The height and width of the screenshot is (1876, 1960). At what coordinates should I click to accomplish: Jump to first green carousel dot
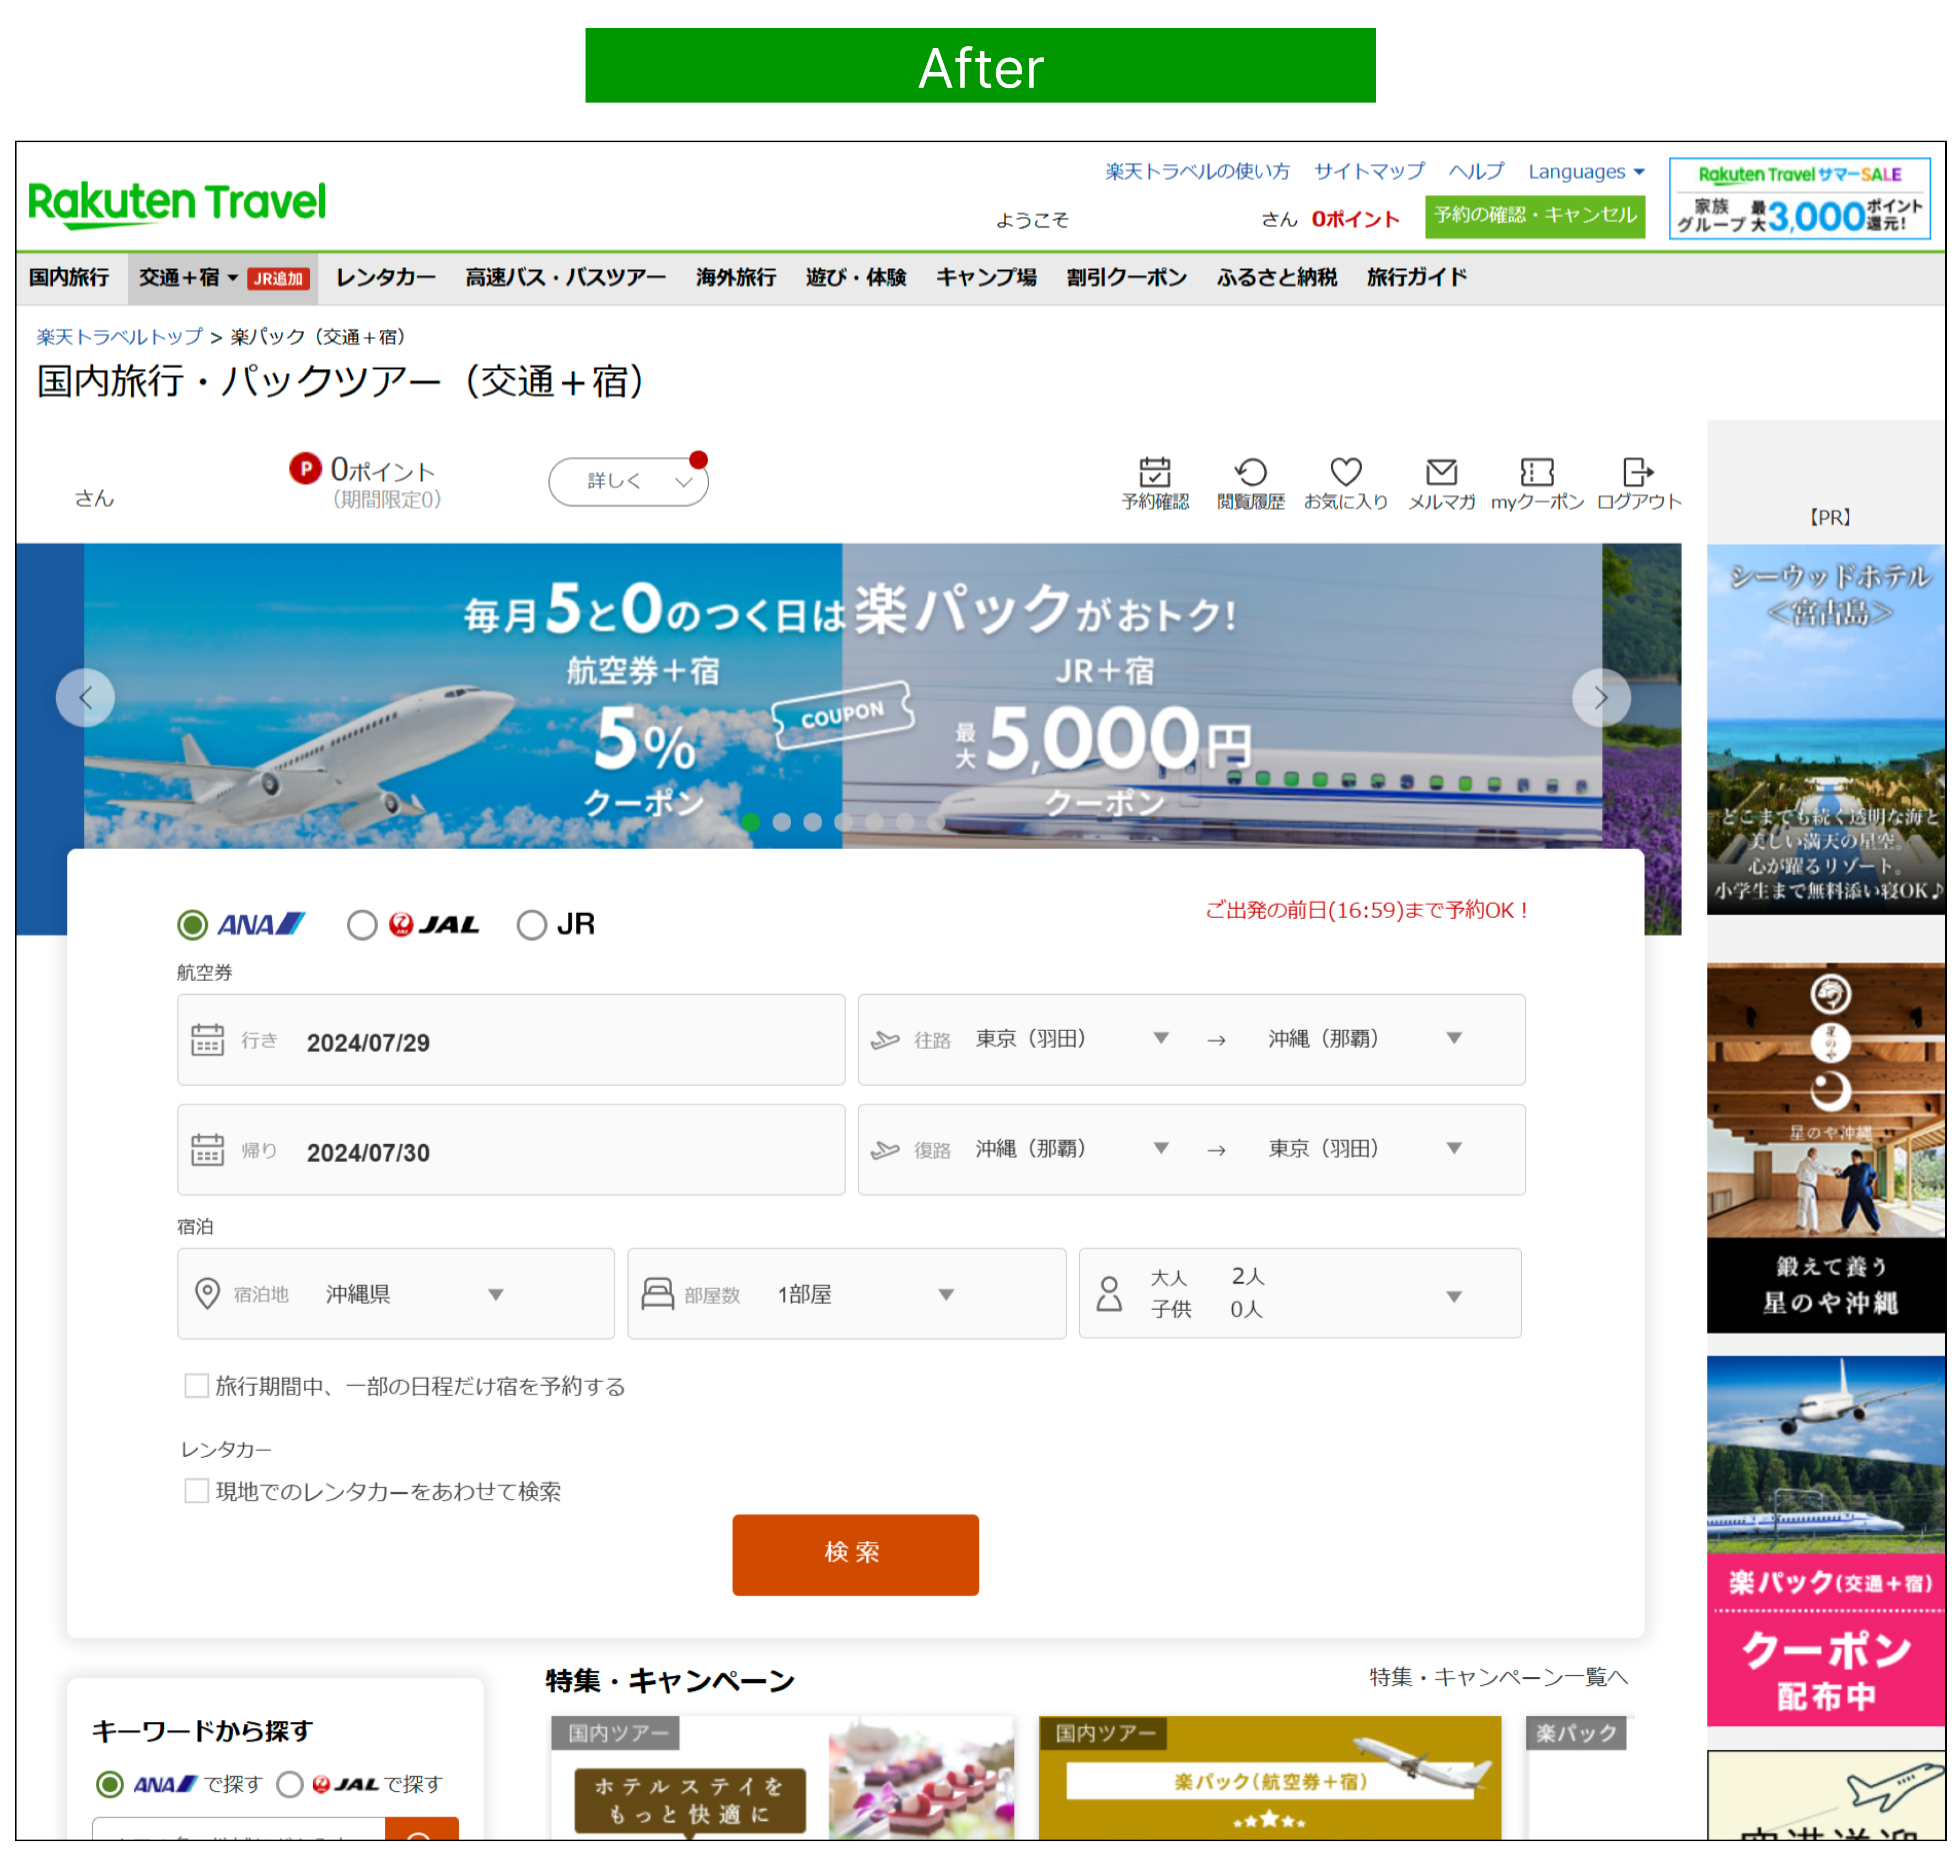click(x=751, y=822)
